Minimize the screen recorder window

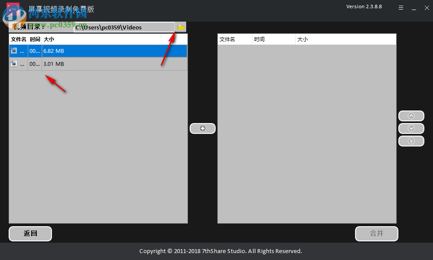pos(414,8)
